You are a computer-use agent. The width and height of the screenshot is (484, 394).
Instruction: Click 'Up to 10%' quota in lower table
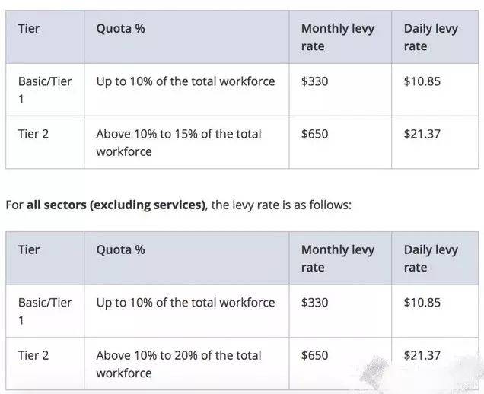(185, 302)
